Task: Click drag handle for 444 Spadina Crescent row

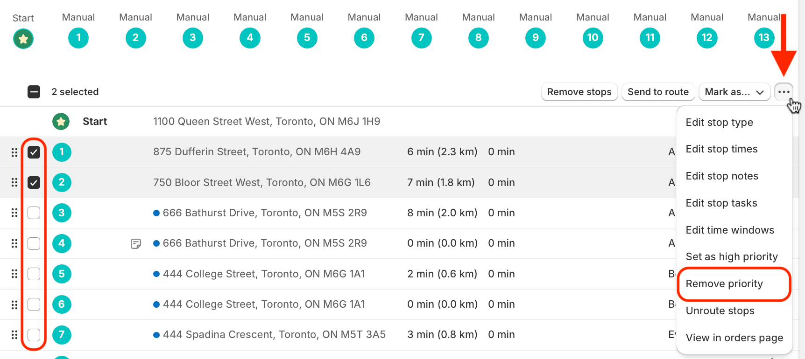Action: click(x=14, y=335)
